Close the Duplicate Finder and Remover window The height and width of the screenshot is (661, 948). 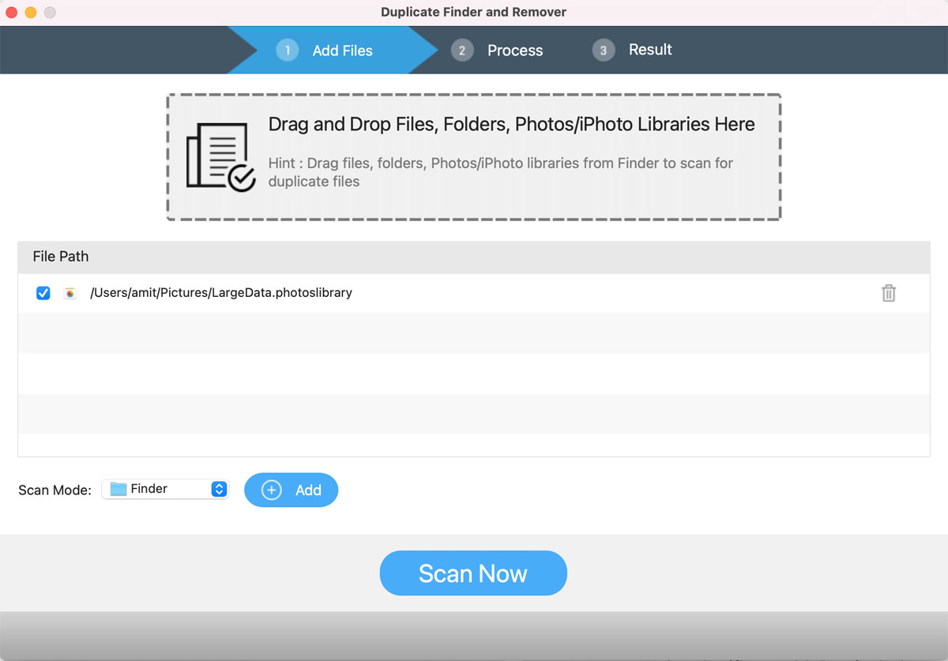12,13
